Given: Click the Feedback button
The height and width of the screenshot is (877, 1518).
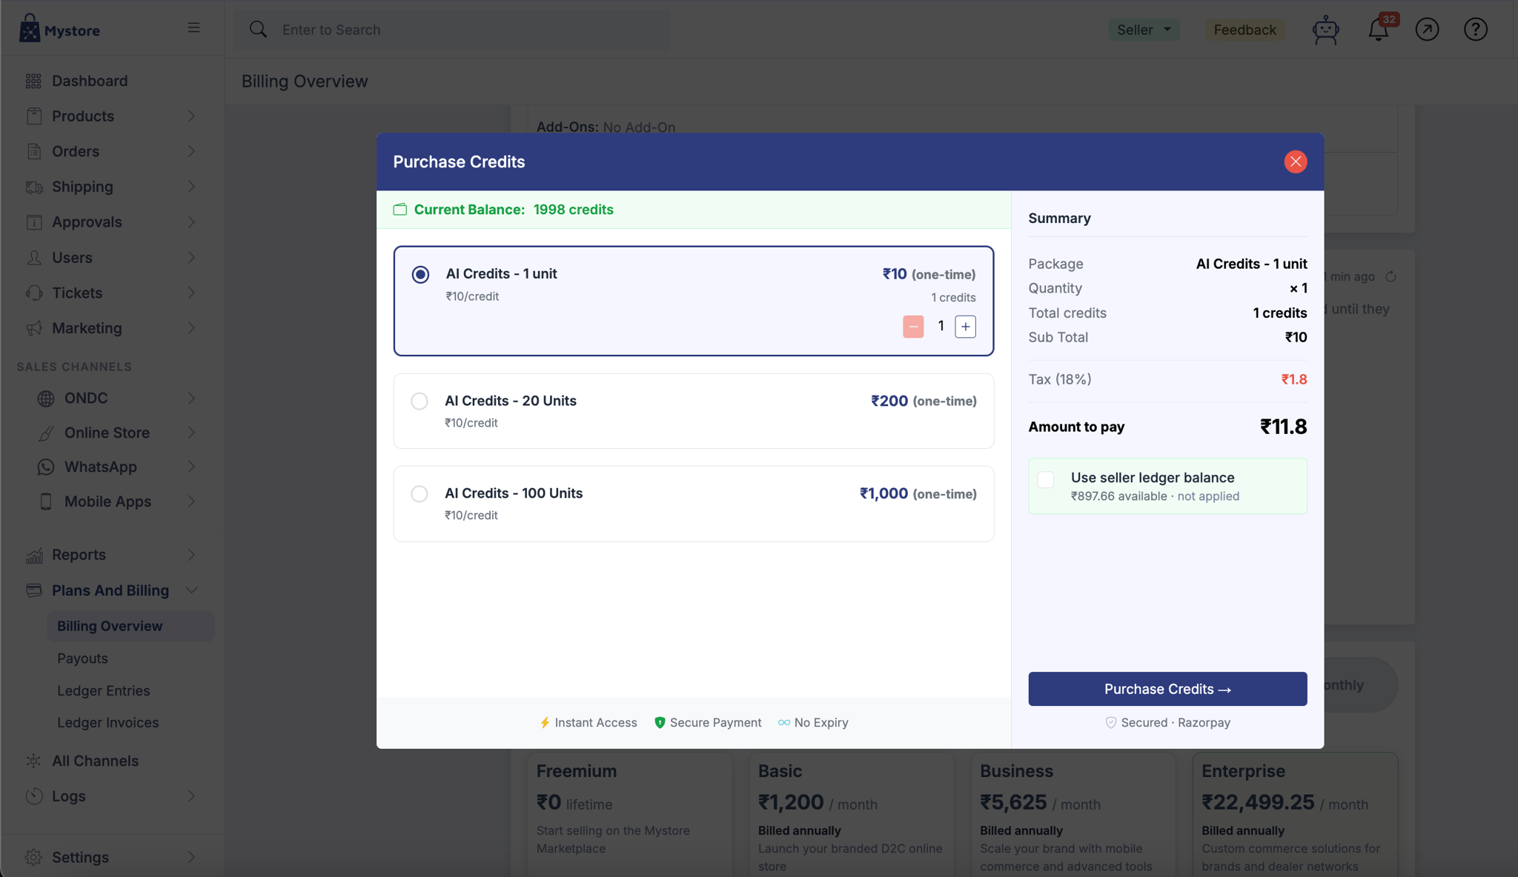Looking at the screenshot, I should coord(1244,30).
